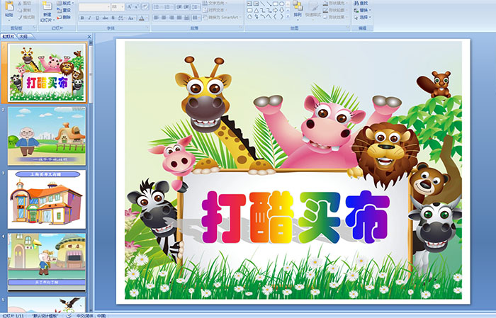This screenshot has width=496, height=318.
Task: Select the straight line shape
Action: 262,4
